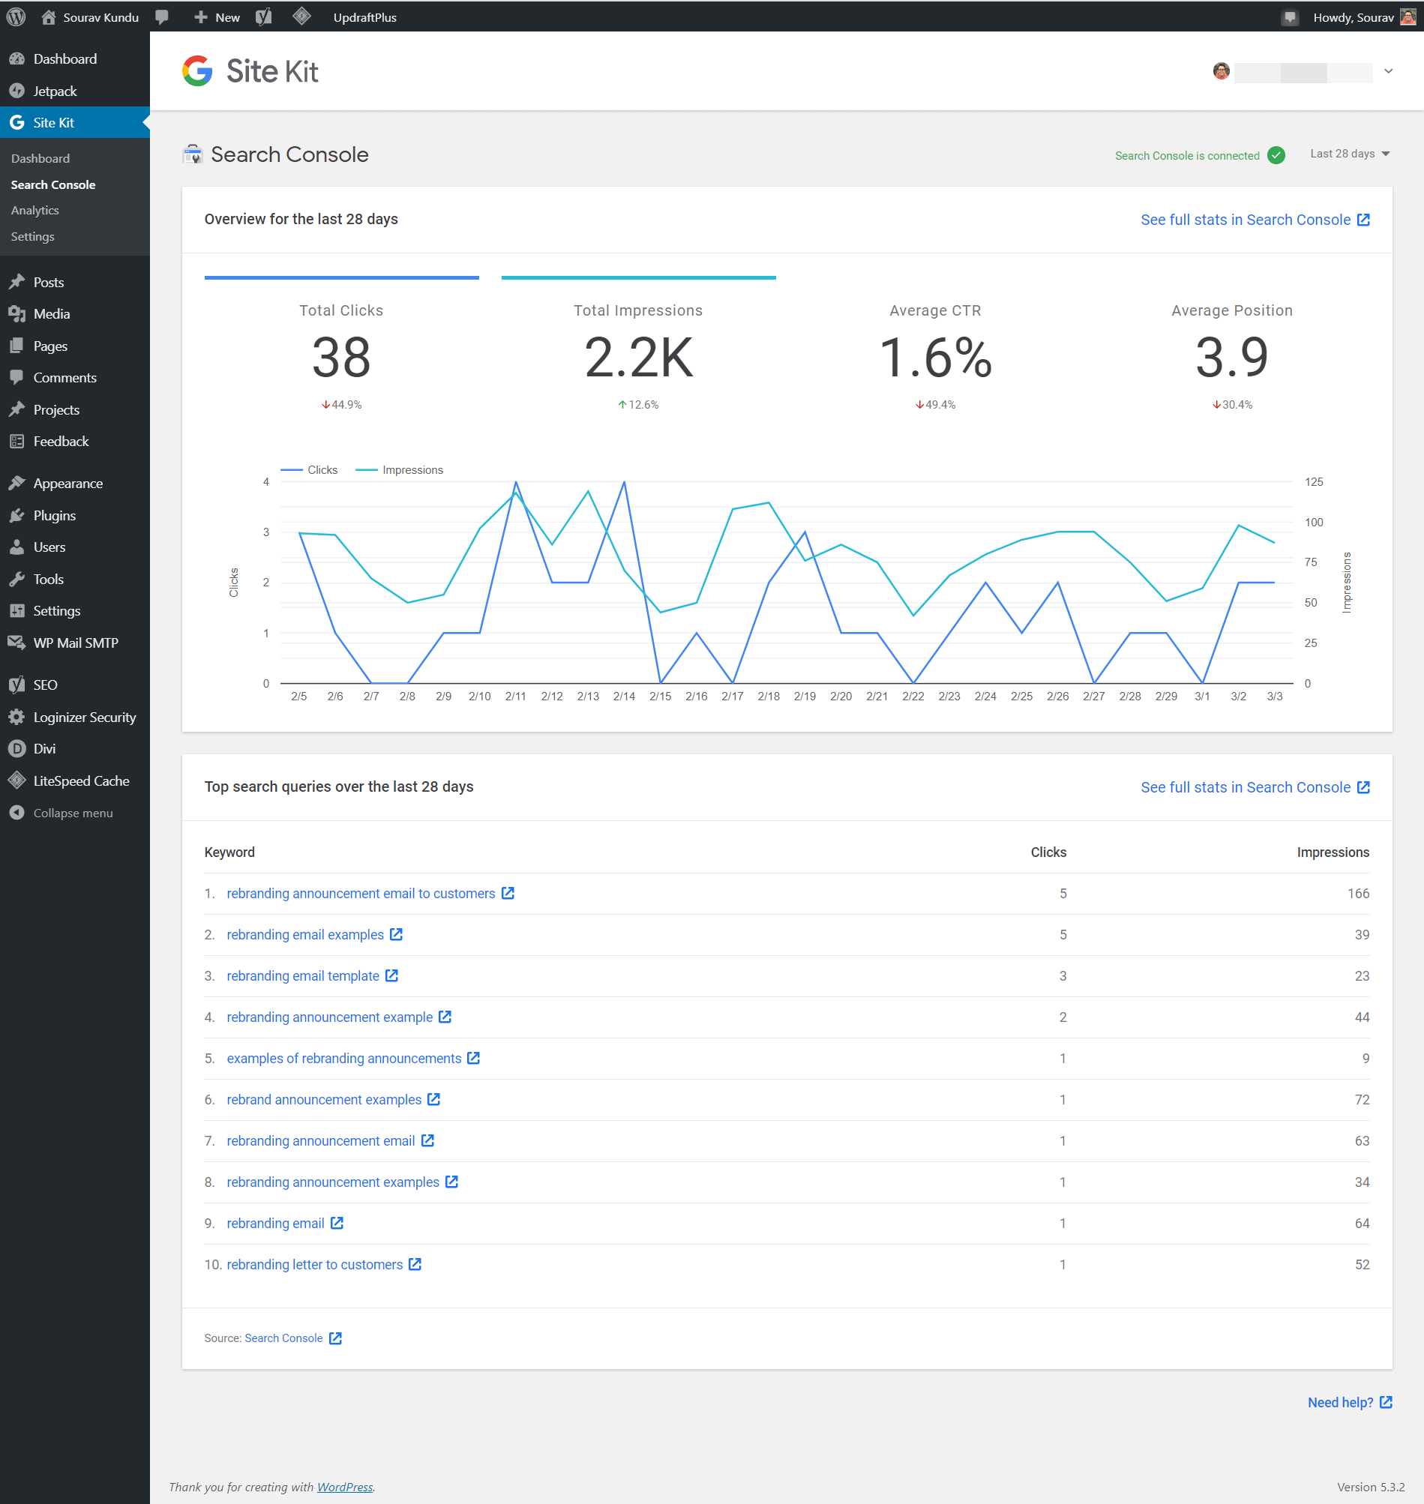The width and height of the screenshot is (1424, 1504).
Task: Open the New content menu in admin bar
Action: click(x=217, y=16)
